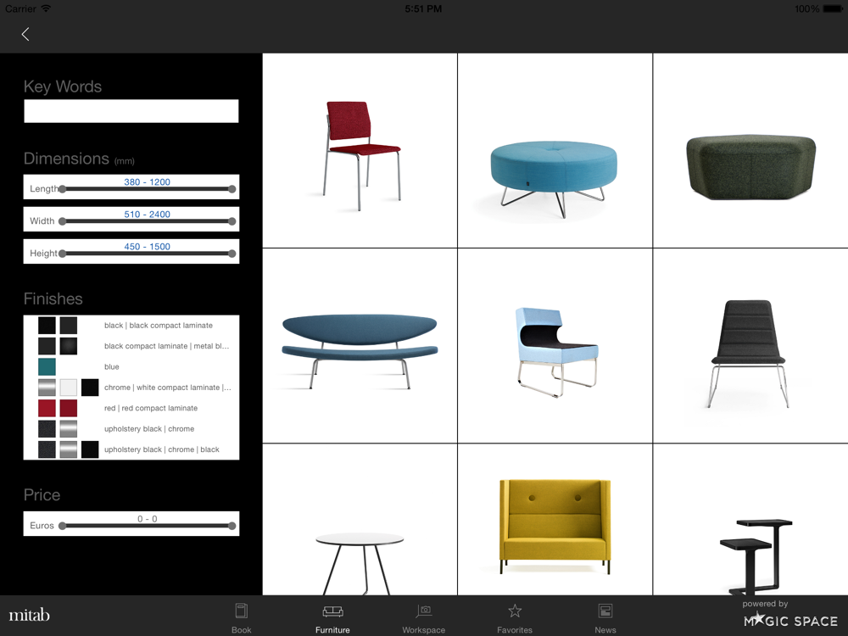Click the Length slider right handle
This screenshot has height=636, width=848.
pyautogui.click(x=232, y=189)
